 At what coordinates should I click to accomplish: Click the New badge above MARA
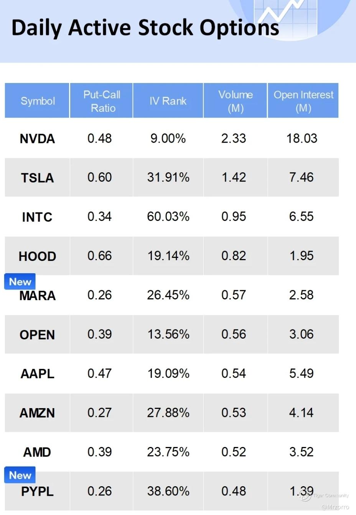click(20, 282)
